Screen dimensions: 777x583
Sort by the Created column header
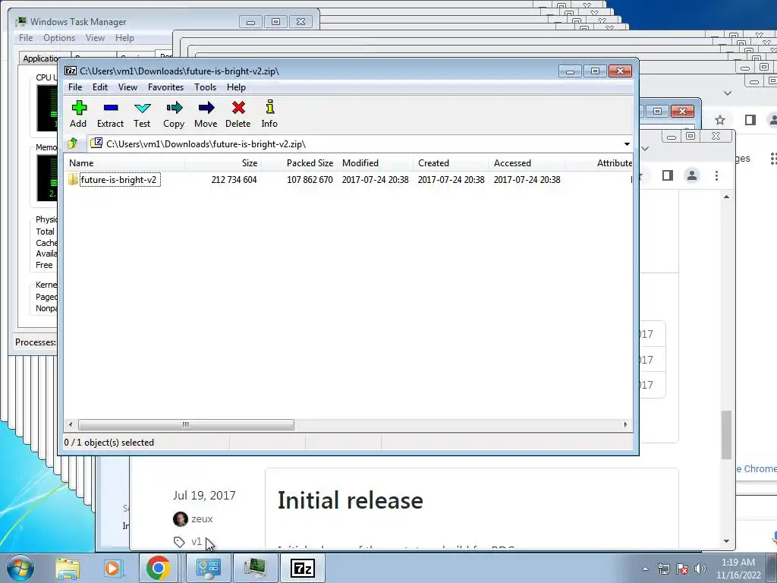tap(451, 163)
